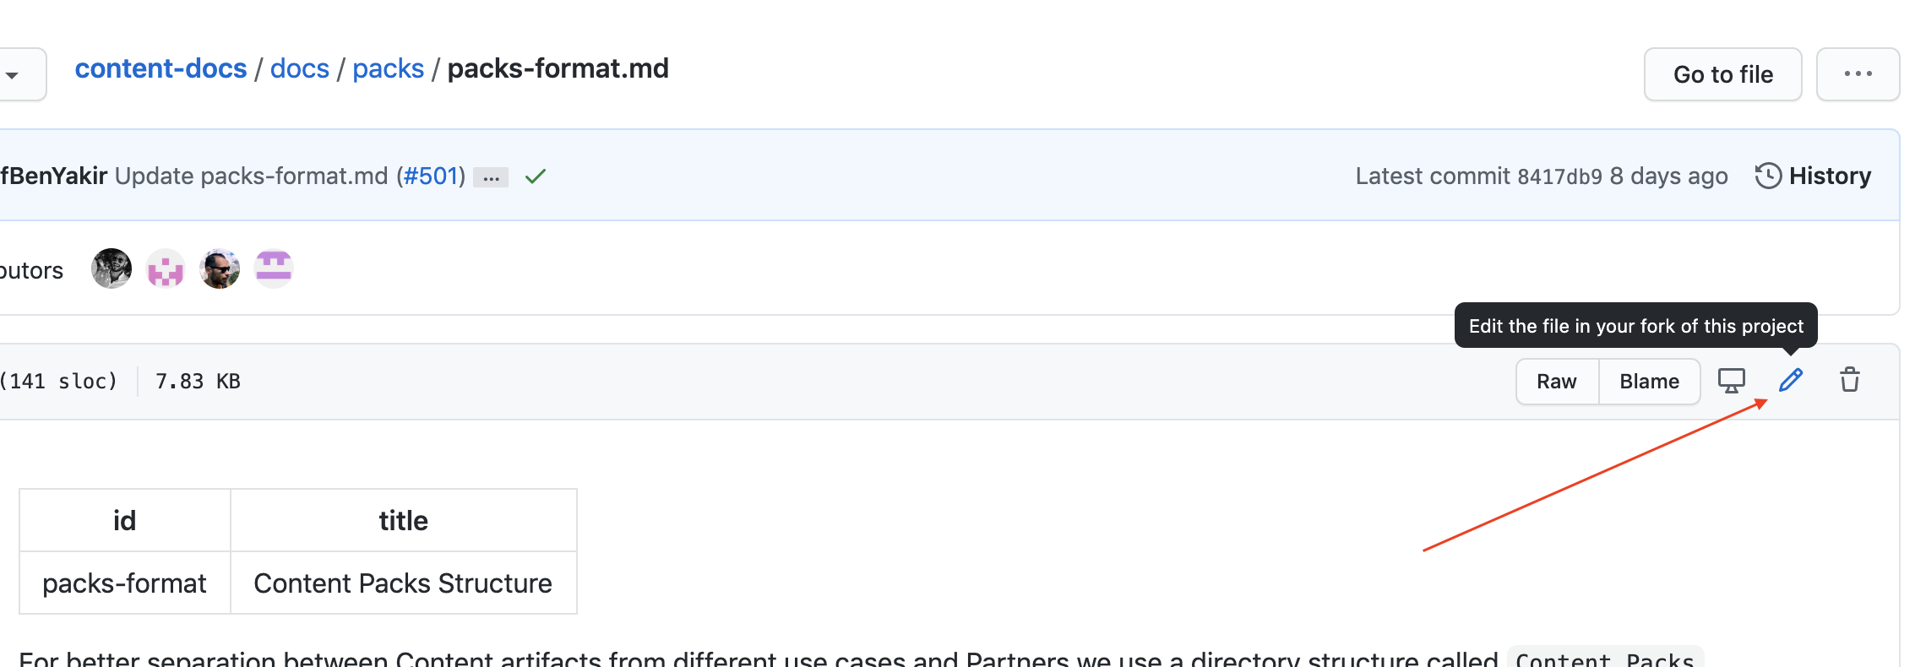Open the latest commit hash 8417db9
The width and height of the screenshot is (1926, 667).
point(1559,176)
